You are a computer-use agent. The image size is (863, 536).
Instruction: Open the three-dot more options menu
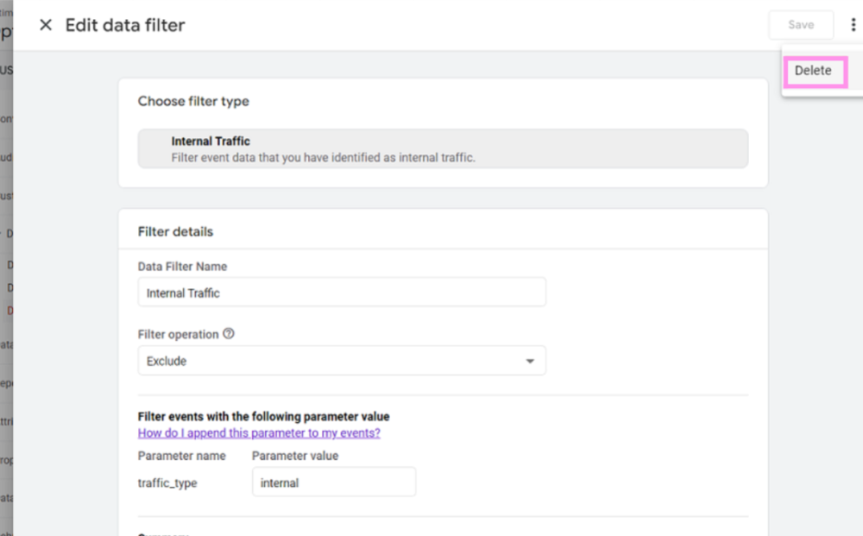point(853,25)
